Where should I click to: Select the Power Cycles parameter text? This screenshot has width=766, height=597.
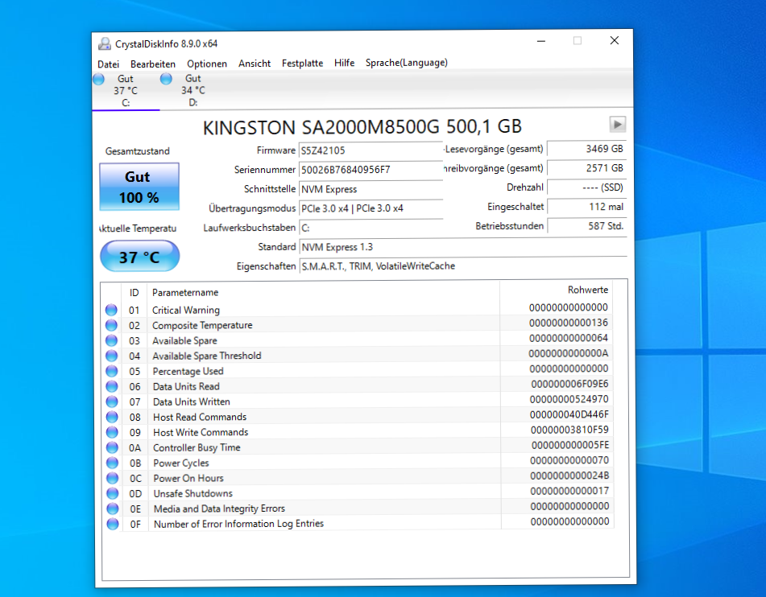tap(180, 463)
